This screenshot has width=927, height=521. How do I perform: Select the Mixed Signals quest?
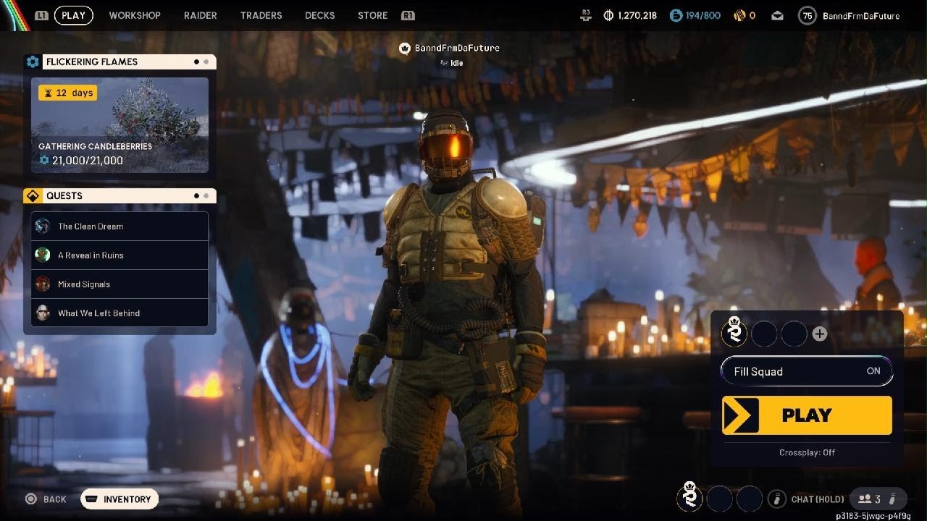tap(119, 284)
